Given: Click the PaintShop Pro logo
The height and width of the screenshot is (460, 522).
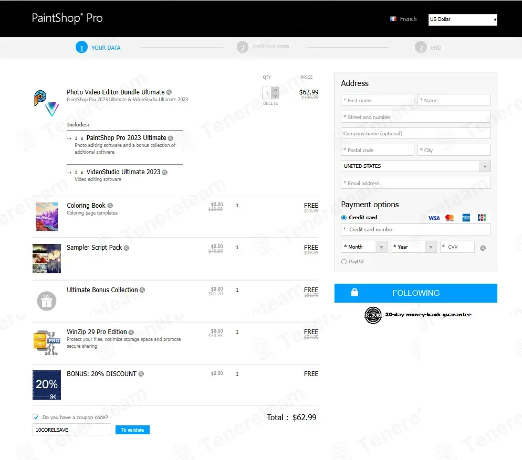Looking at the screenshot, I should click(x=67, y=18).
